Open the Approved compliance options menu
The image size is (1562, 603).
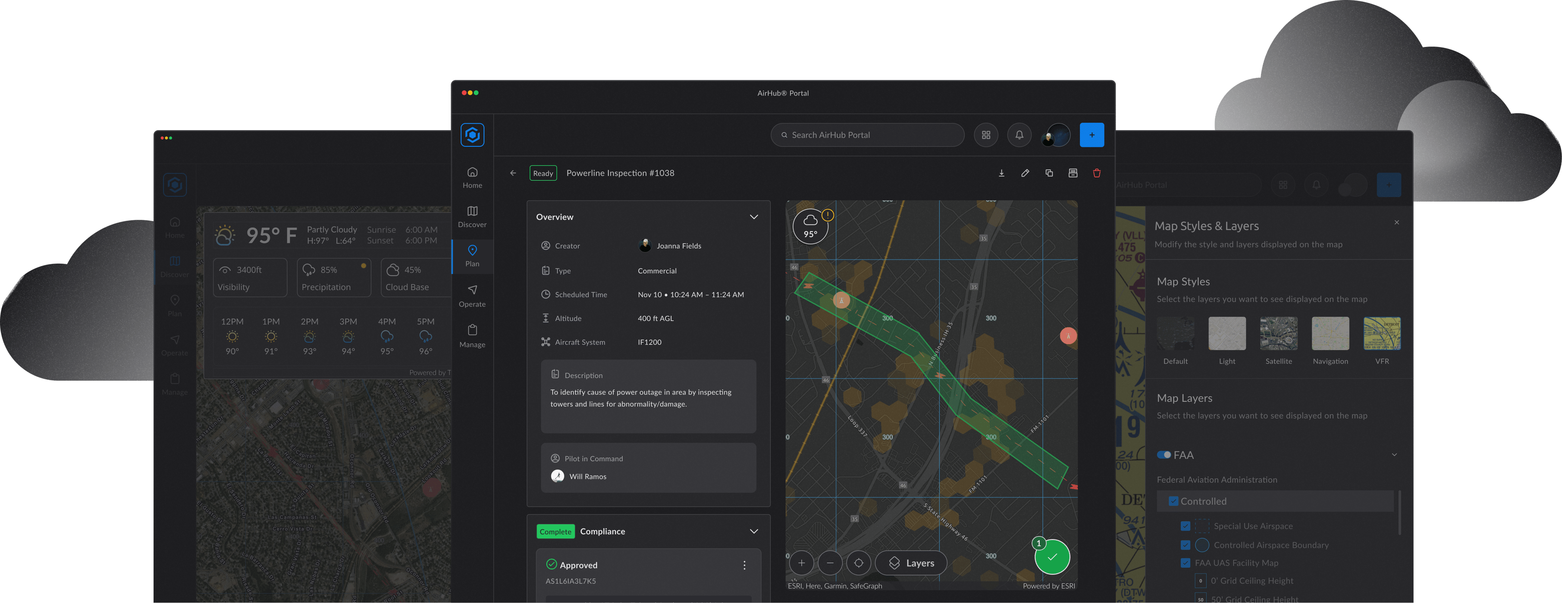[x=744, y=565]
